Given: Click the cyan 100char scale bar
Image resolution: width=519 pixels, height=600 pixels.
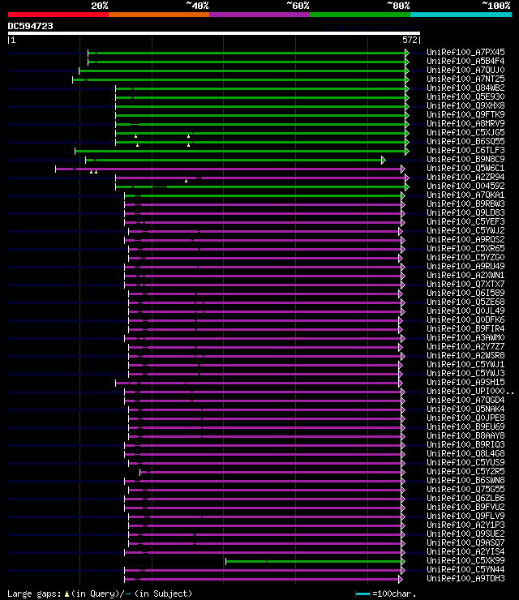Looking at the screenshot, I should tap(362, 594).
